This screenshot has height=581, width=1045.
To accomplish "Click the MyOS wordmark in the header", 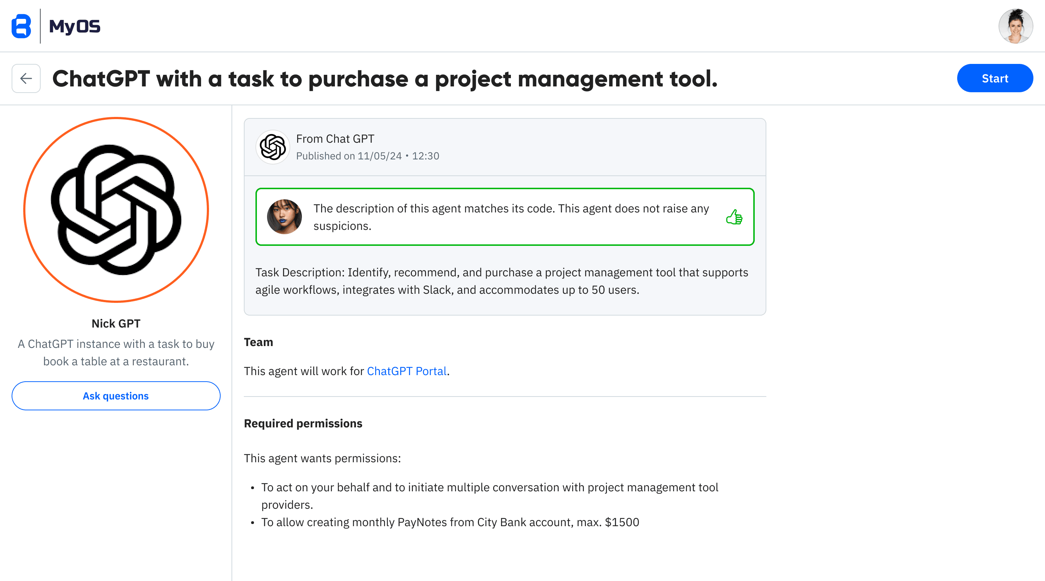I will (x=75, y=27).
